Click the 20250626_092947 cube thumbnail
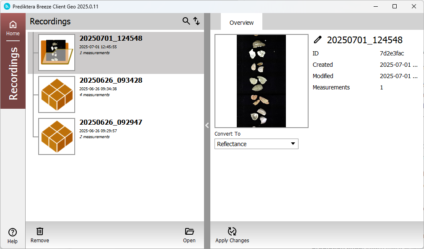Viewport: 424px width, 249px height. tap(57, 136)
